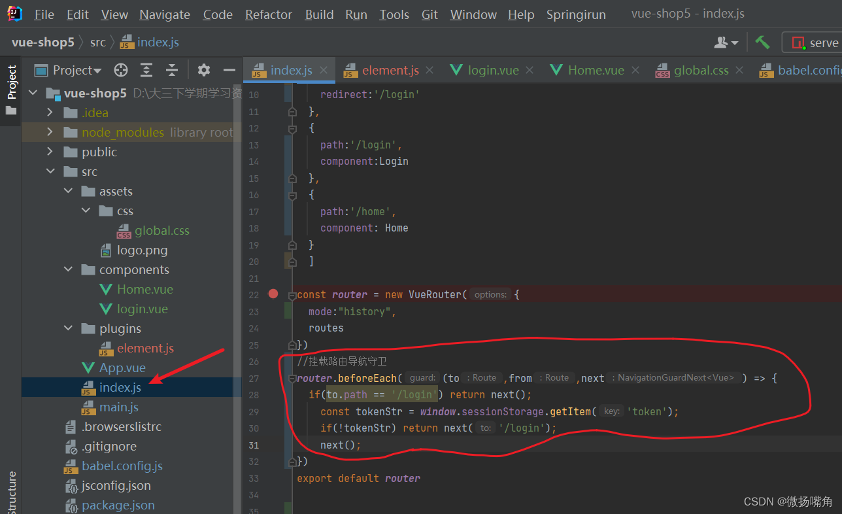
Task: Click the IntelliJ application logo icon
Action: 14,14
